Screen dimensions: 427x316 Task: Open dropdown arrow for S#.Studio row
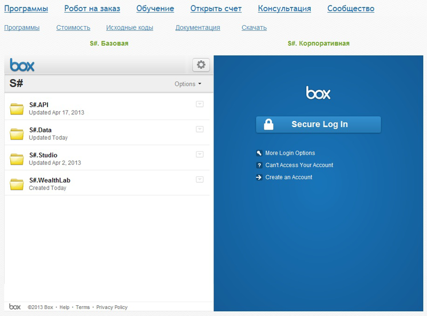coord(200,154)
